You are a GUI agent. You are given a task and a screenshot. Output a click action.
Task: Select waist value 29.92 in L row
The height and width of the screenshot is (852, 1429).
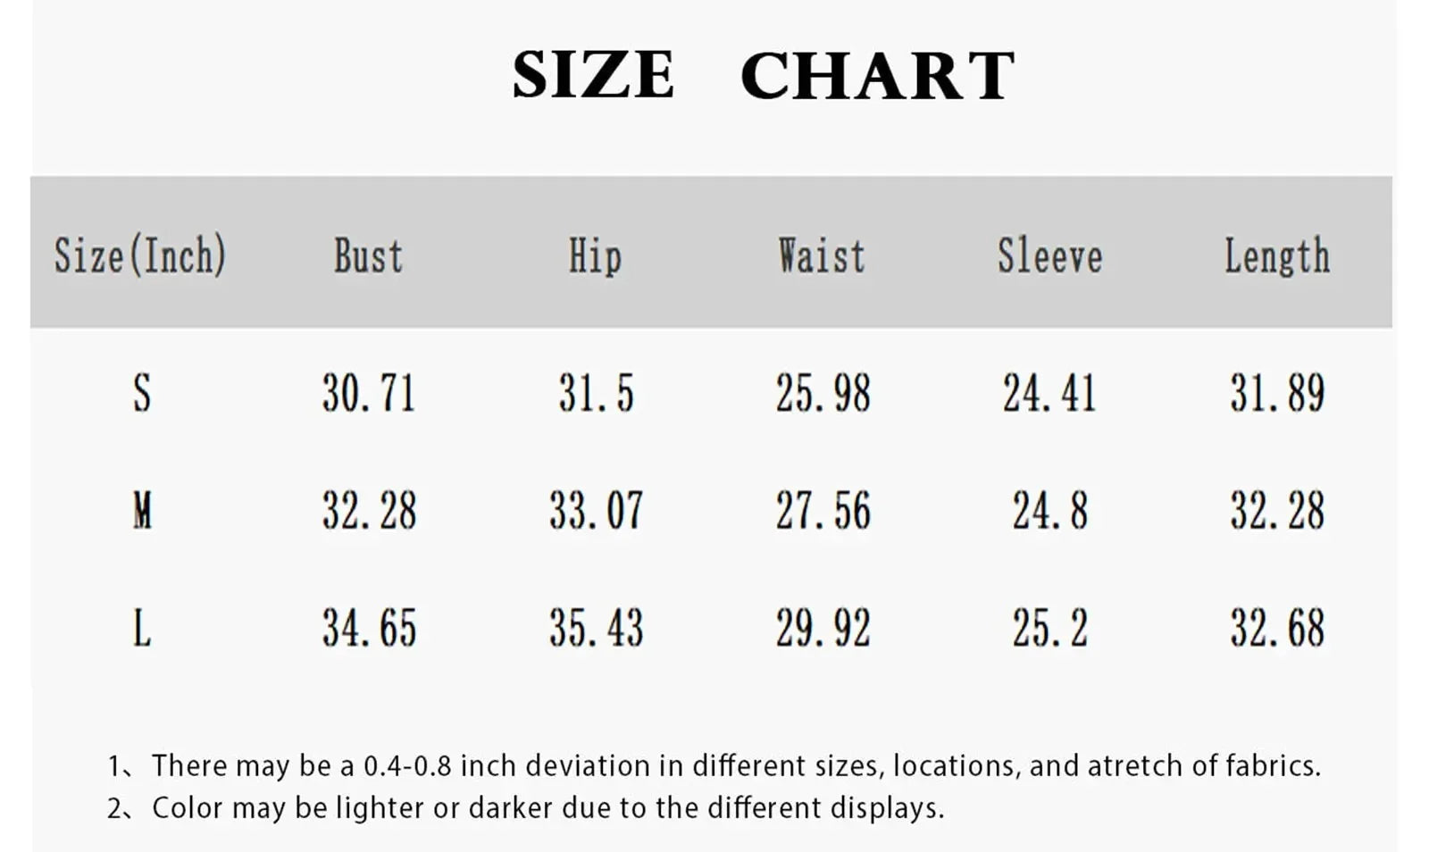(823, 628)
